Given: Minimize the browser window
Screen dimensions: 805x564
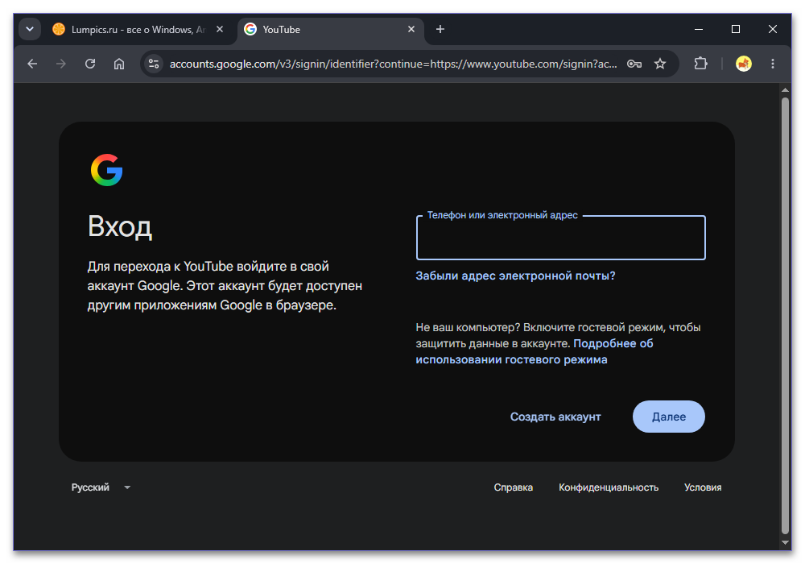Looking at the screenshot, I should pos(699,29).
